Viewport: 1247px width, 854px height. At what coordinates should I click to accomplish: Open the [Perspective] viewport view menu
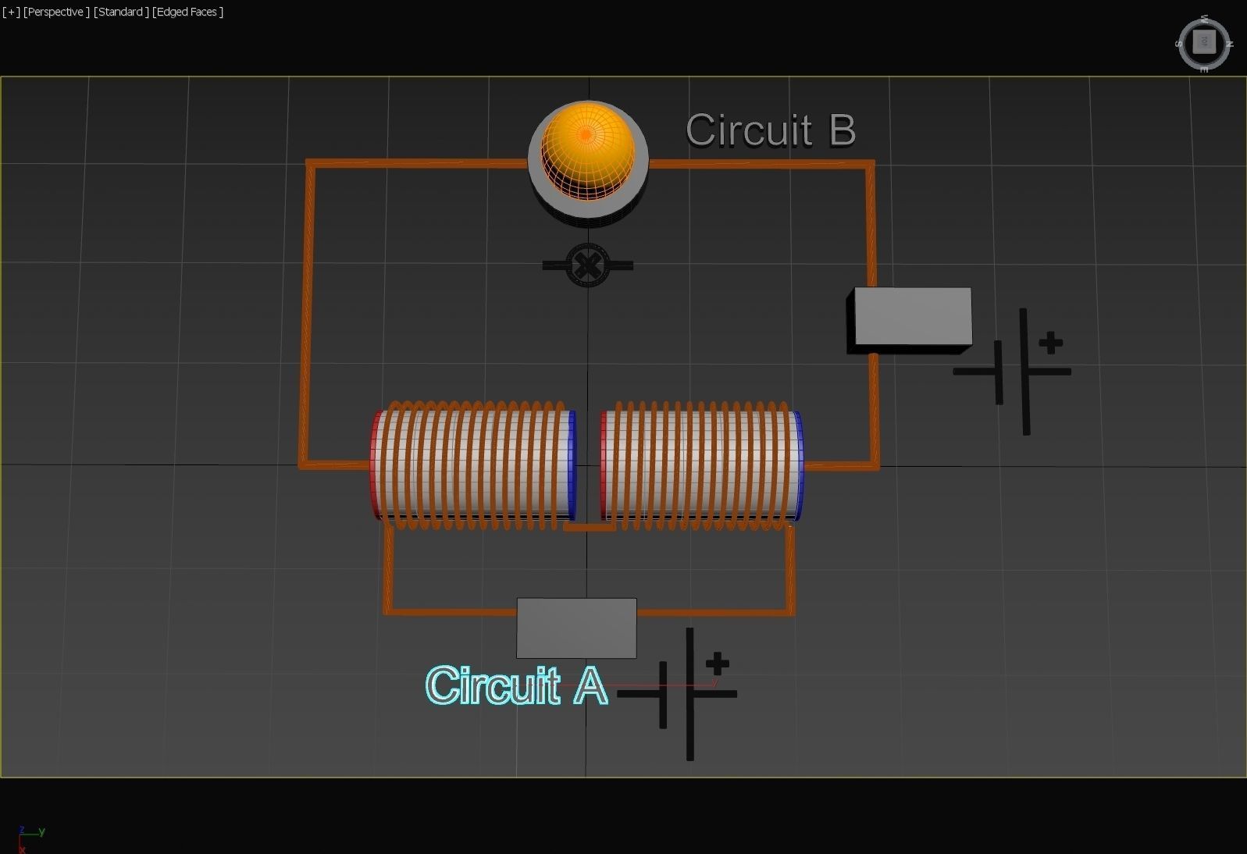point(56,12)
